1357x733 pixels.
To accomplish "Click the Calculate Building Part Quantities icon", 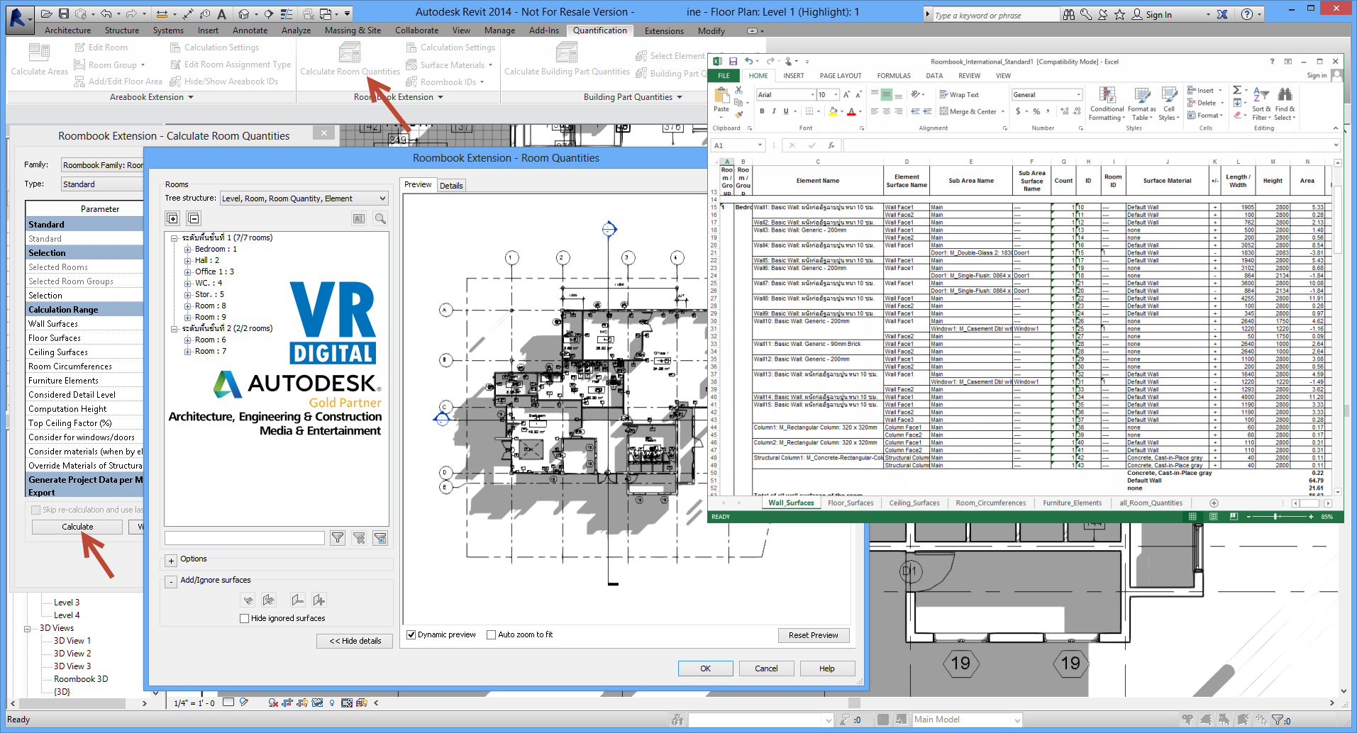I will (x=567, y=52).
